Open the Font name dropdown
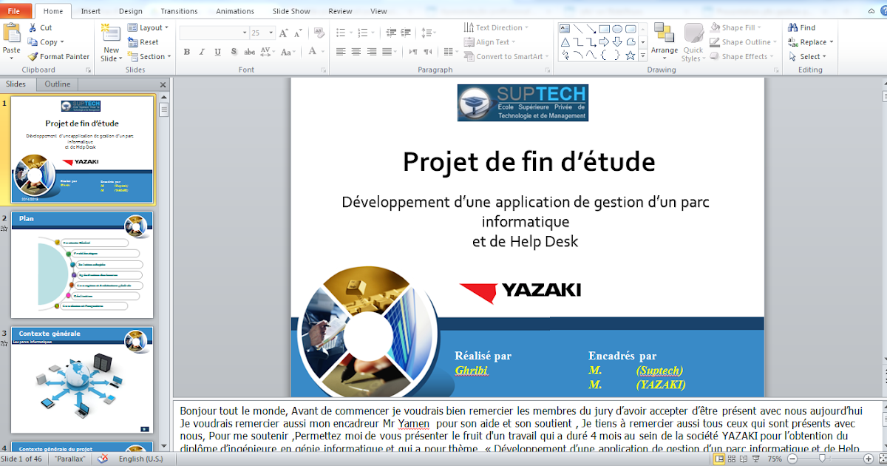887x466 pixels. pyautogui.click(x=245, y=33)
